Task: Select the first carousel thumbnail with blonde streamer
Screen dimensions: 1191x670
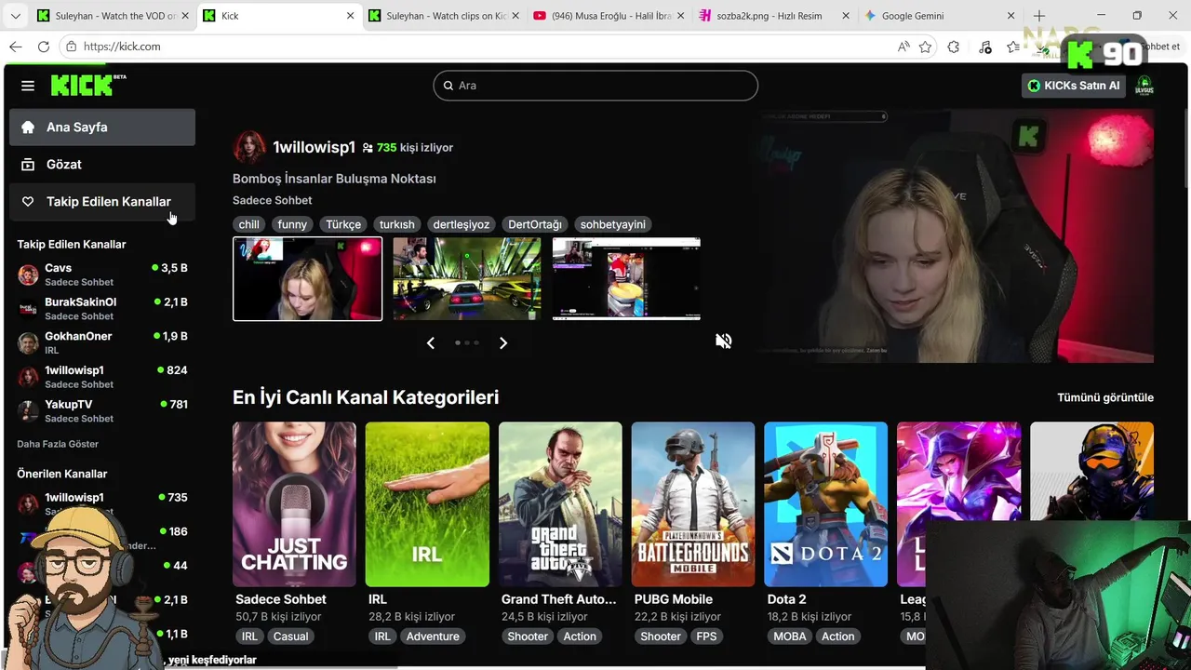Action: [x=307, y=279]
